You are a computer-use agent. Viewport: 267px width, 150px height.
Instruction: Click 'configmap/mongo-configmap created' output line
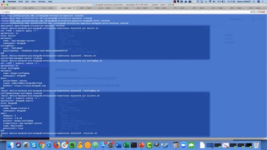point(21,93)
